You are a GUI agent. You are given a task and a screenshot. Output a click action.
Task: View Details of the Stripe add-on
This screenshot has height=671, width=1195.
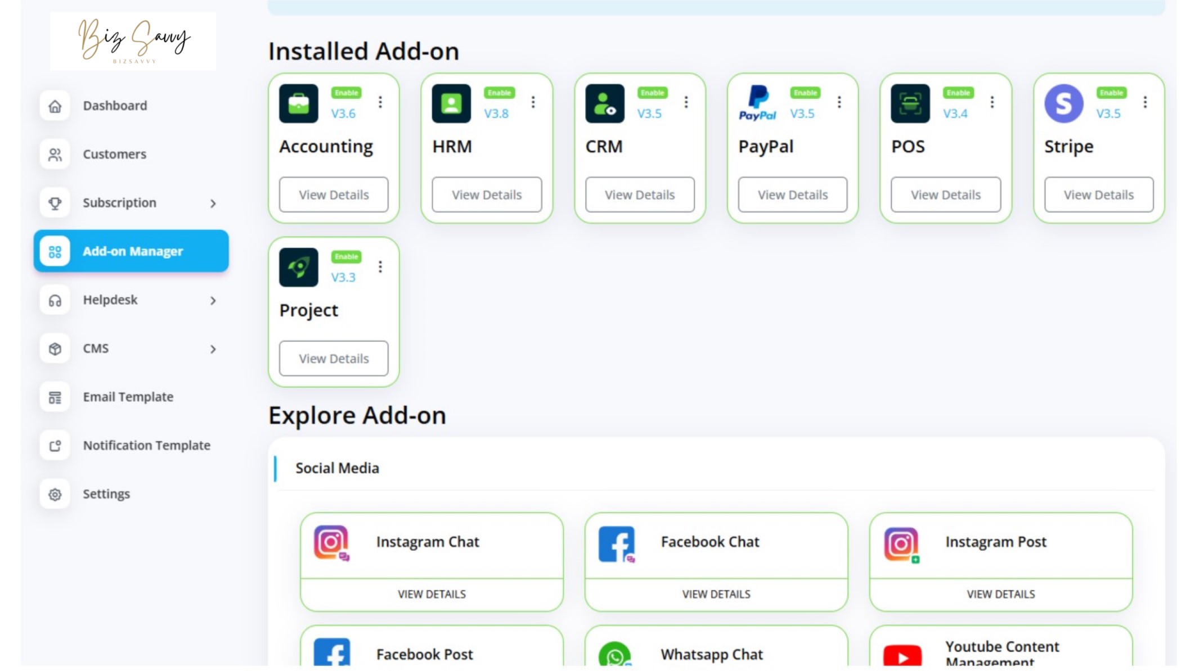[x=1099, y=195]
